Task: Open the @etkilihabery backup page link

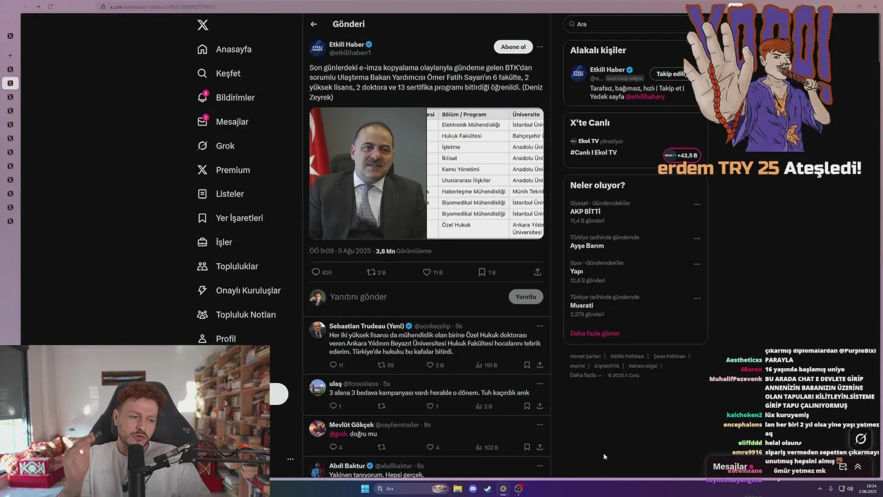Action: pos(645,97)
